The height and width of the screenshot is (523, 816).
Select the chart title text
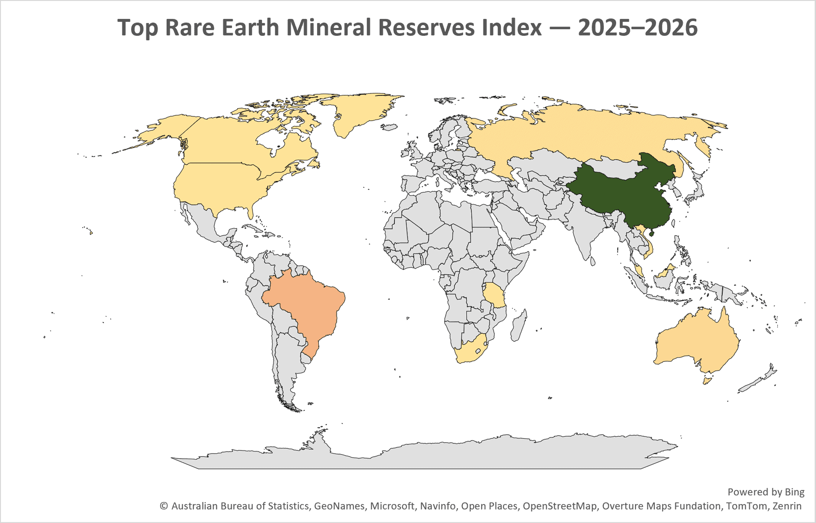tap(407, 28)
